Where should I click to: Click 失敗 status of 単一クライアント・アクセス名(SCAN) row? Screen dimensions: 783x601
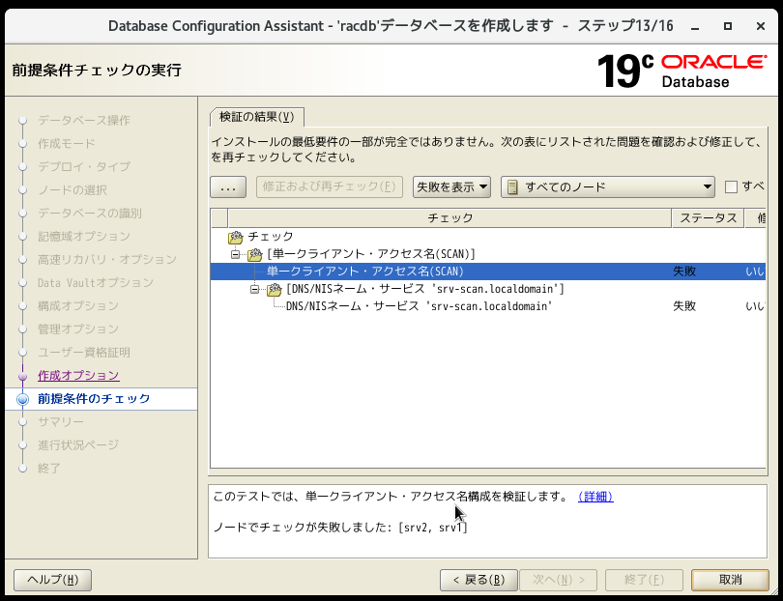(684, 272)
